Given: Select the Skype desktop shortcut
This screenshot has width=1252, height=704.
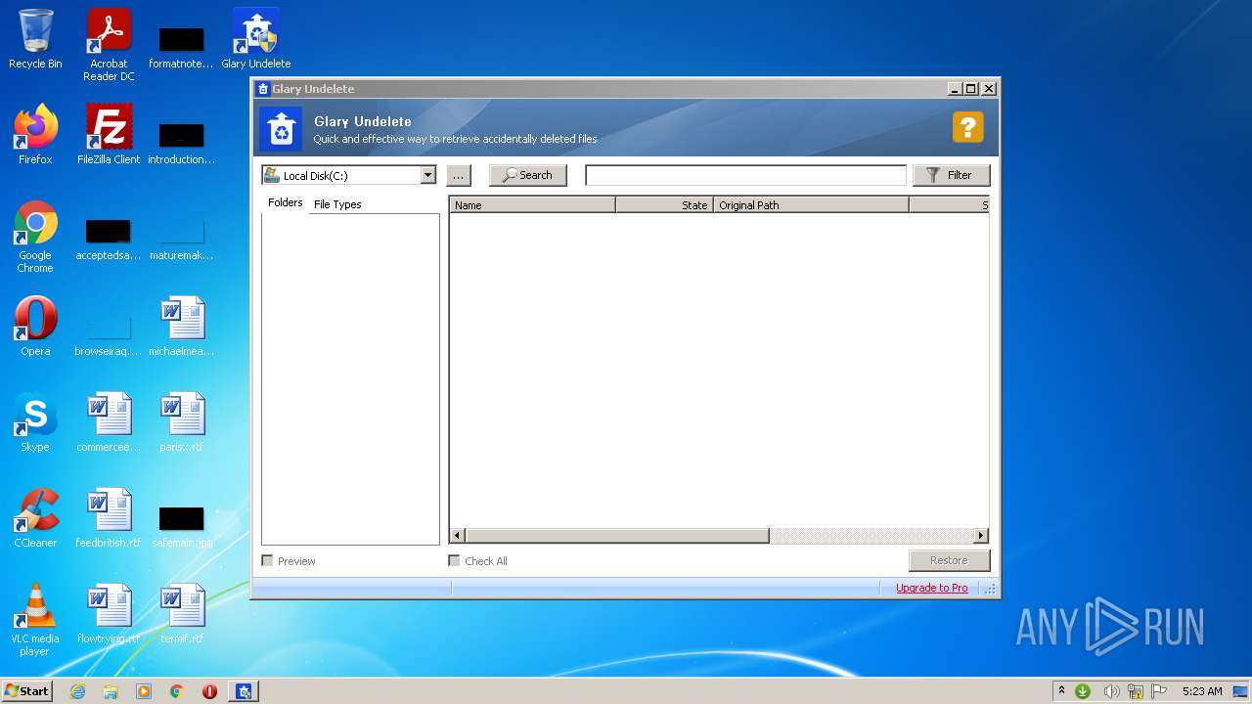Looking at the screenshot, I should (35, 422).
